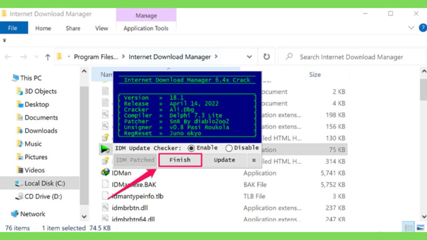This screenshot has width=427, height=240.
Task: Expand chevron after Internet Download Manager breadcrumb
Action: [x=216, y=57]
